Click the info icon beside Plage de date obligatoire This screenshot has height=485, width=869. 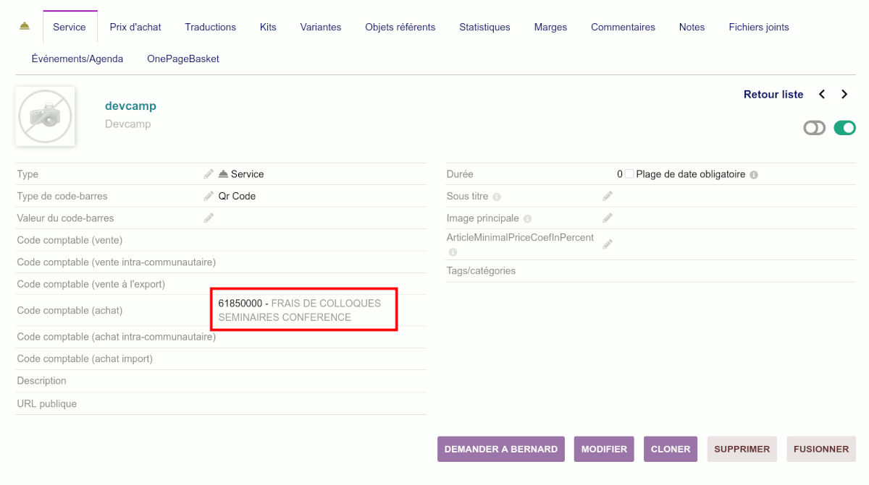pos(754,175)
